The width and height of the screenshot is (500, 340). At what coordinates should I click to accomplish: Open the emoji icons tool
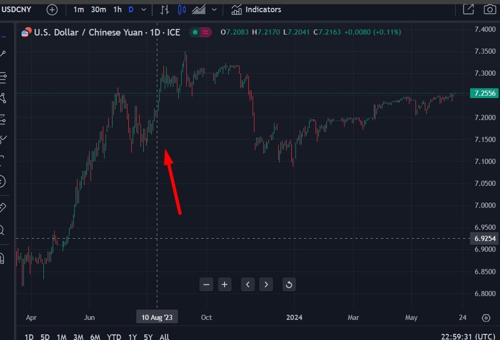point(2,181)
